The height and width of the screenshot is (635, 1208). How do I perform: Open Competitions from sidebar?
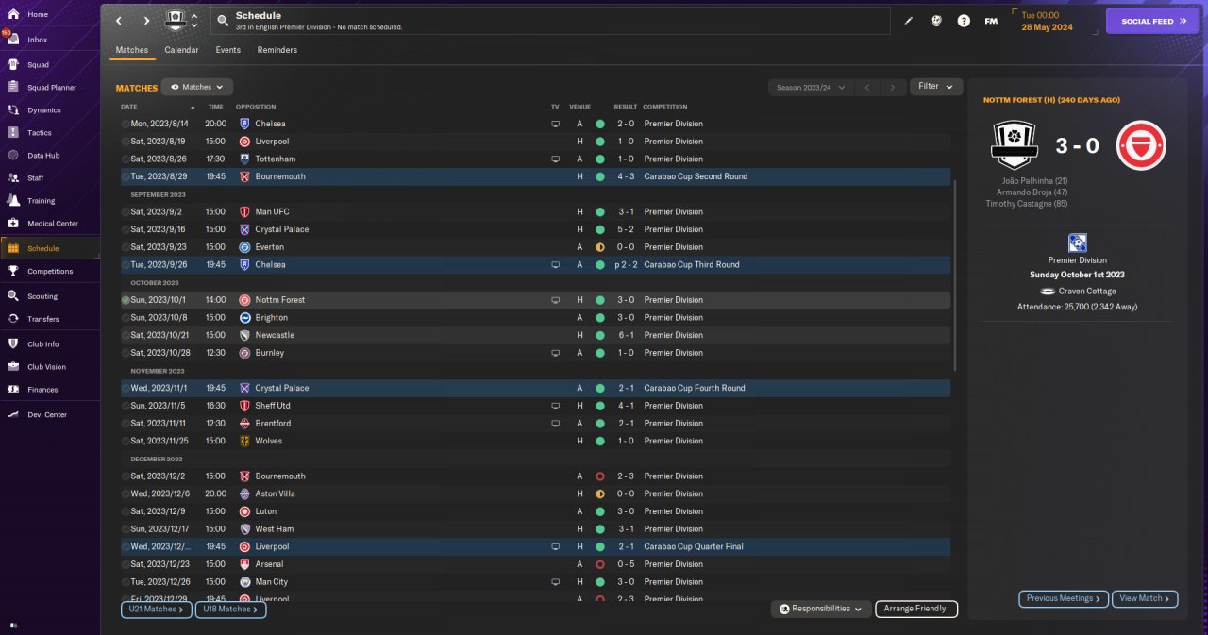(x=50, y=271)
